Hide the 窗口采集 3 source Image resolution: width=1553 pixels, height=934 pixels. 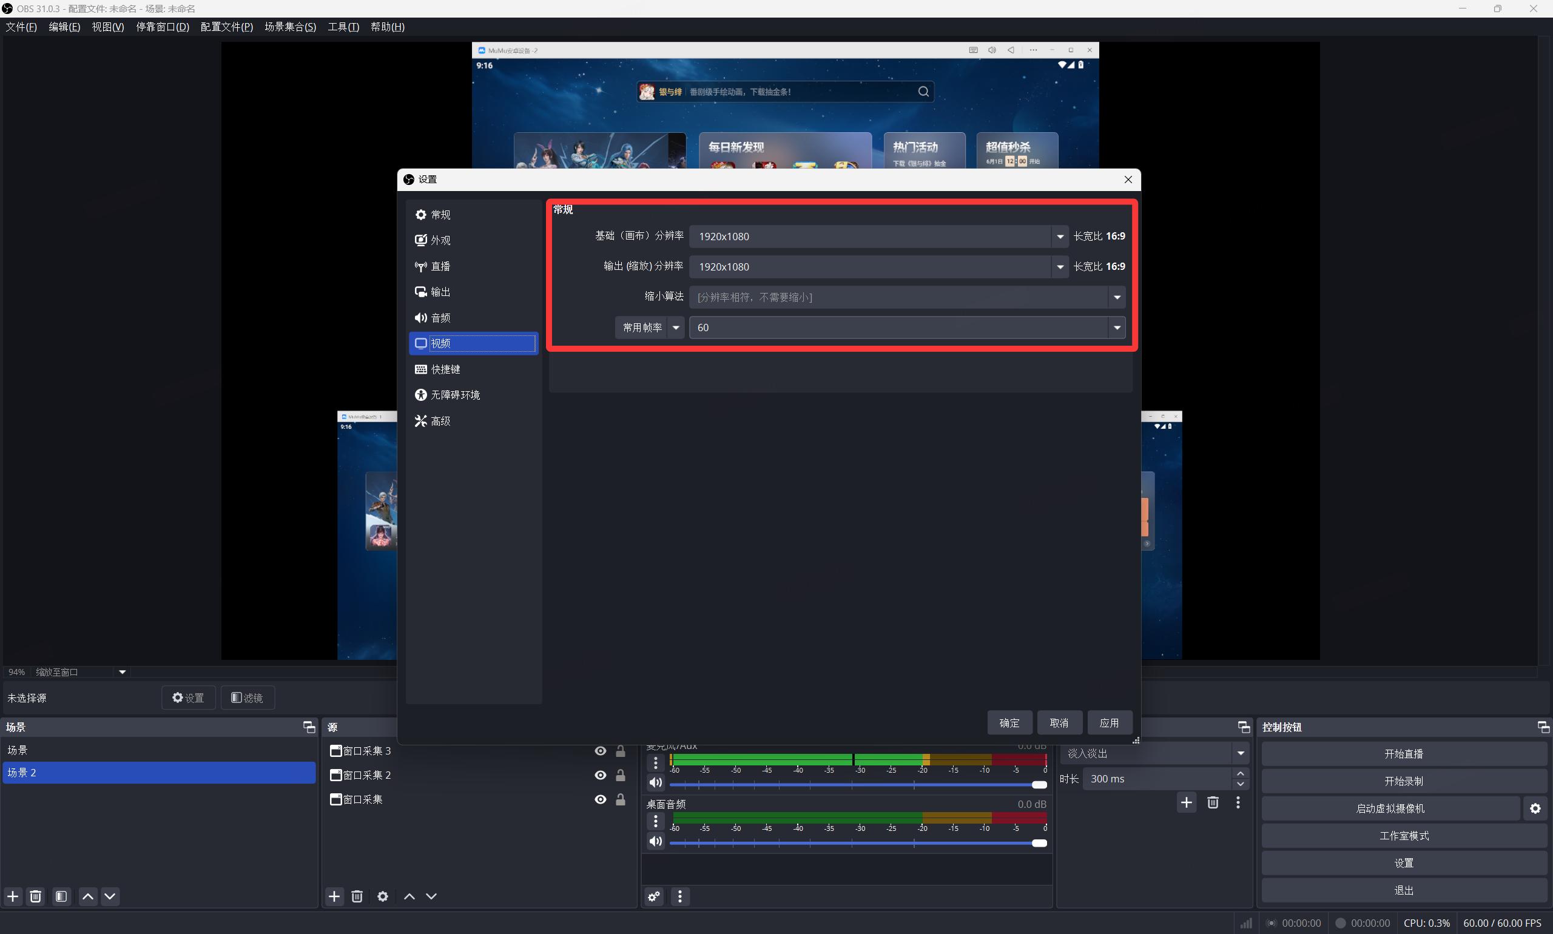(x=600, y=751)
